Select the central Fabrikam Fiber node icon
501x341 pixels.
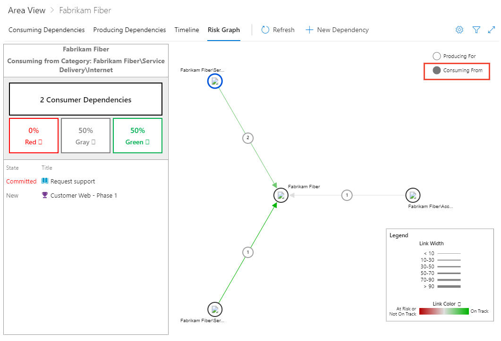pos(281,195)
